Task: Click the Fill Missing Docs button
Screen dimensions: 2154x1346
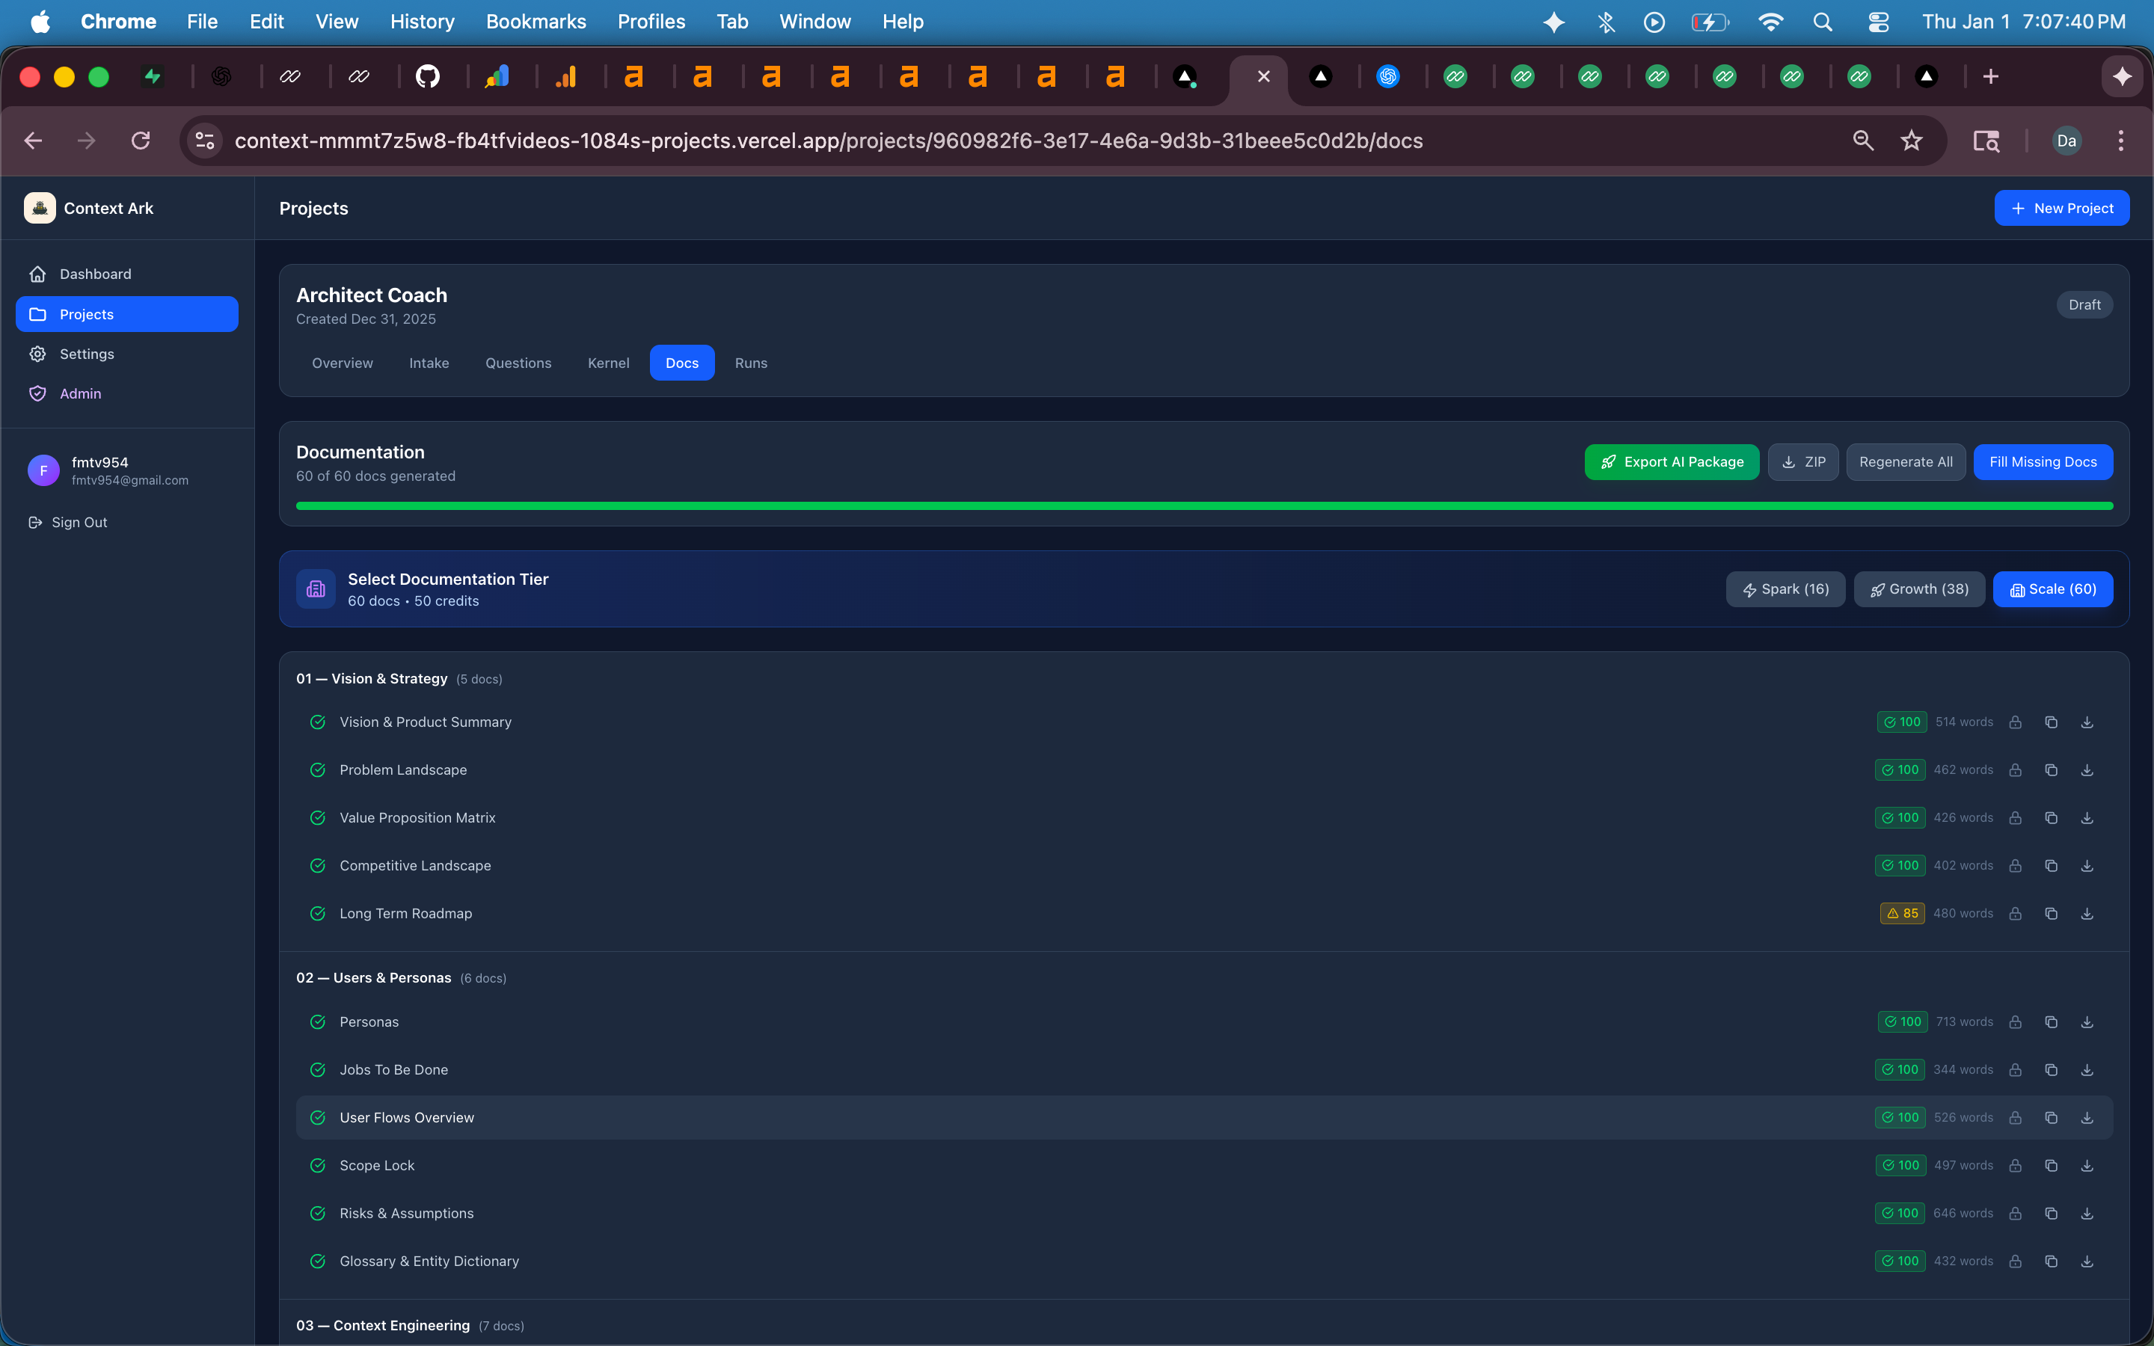Action: pos(2043,461)
